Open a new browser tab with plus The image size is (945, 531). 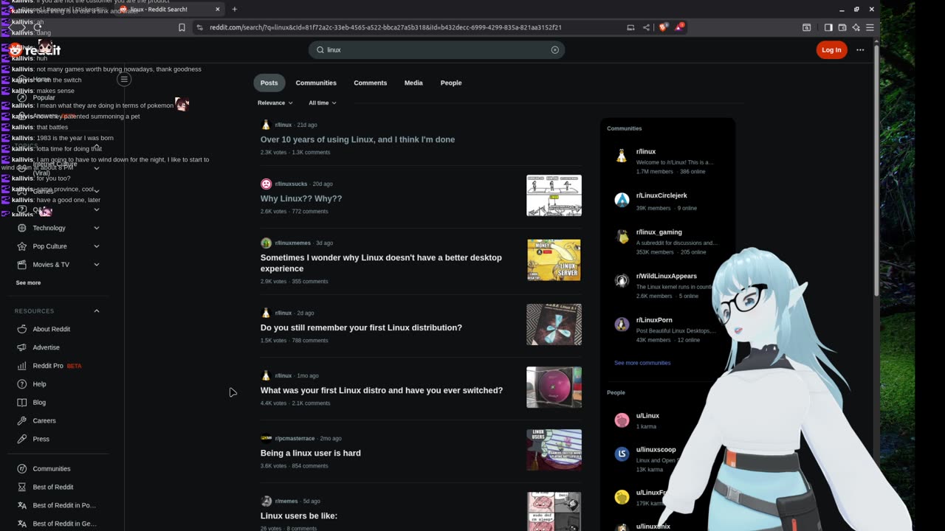pyautogui.click(x=235, y=9)
